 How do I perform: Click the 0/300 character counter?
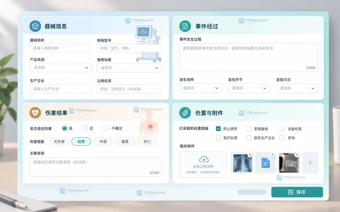(154, 173)
